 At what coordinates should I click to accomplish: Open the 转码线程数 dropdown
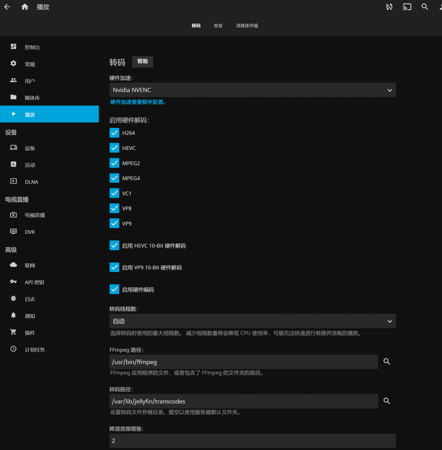click(252, 321)
